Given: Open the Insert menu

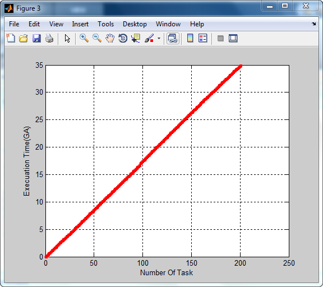Looking at the screenshot, I should click(x=80, y=24).
